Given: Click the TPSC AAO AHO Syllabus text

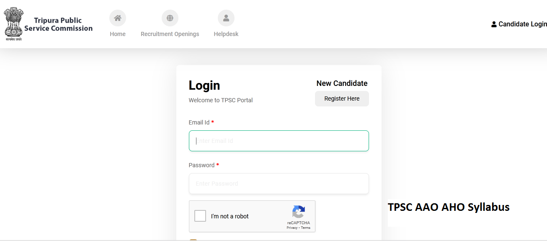Looking at the screenshot, I should [449, 207].
